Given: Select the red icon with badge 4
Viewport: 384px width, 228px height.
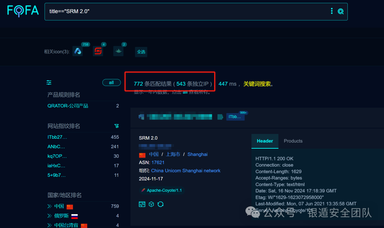Looking at the screenshot, I should coord(98,51).
